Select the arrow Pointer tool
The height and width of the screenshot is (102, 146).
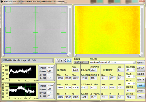click(61, 61)
